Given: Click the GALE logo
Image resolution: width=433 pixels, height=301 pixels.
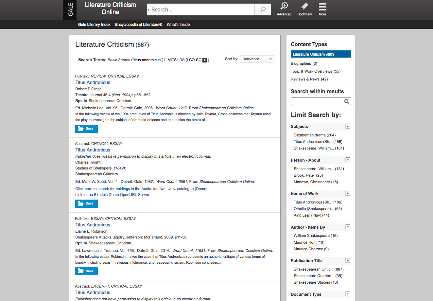Looking at the screenshot, I should coord(70,10).
